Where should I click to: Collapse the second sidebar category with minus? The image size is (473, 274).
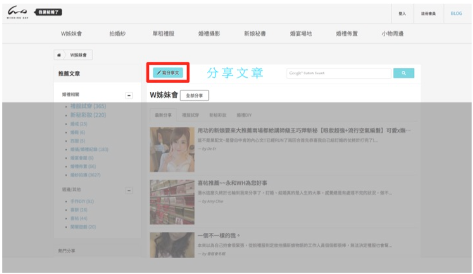pyautogui.click(x=129, y=190)
